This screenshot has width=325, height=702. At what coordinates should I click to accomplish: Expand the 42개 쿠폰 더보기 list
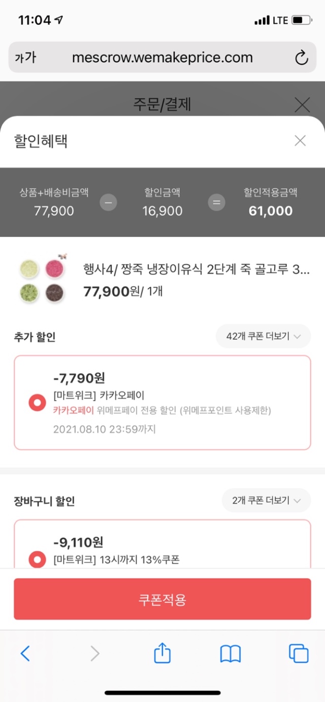pyautogui.click(x=263, y=336)
